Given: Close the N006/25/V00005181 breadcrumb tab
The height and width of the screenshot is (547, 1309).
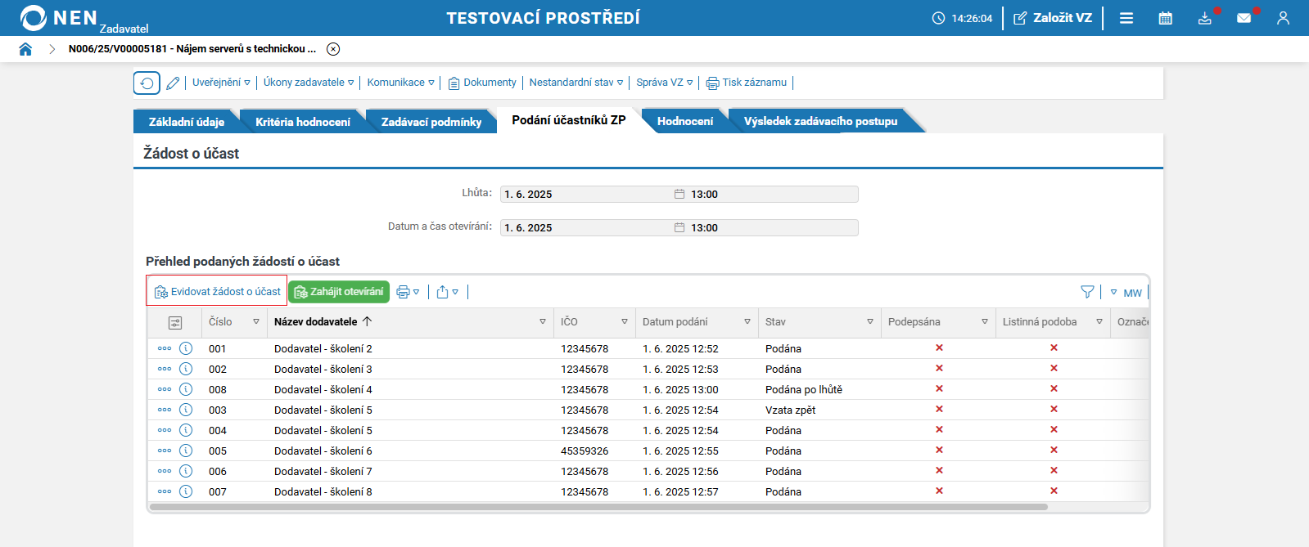Looking at the screenshot, I should pos(333,49).
